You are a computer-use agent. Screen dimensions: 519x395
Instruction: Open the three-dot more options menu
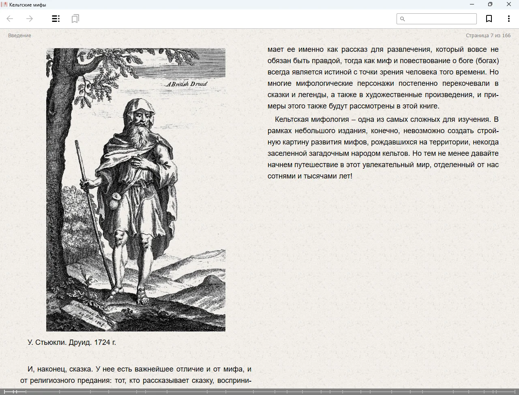click(x=508, y=19)
